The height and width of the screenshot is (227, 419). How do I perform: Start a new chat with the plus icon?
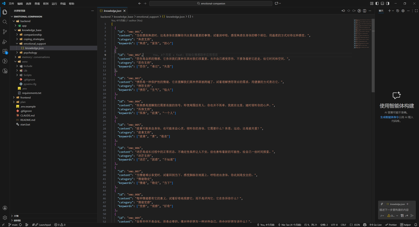coord(390,11)
